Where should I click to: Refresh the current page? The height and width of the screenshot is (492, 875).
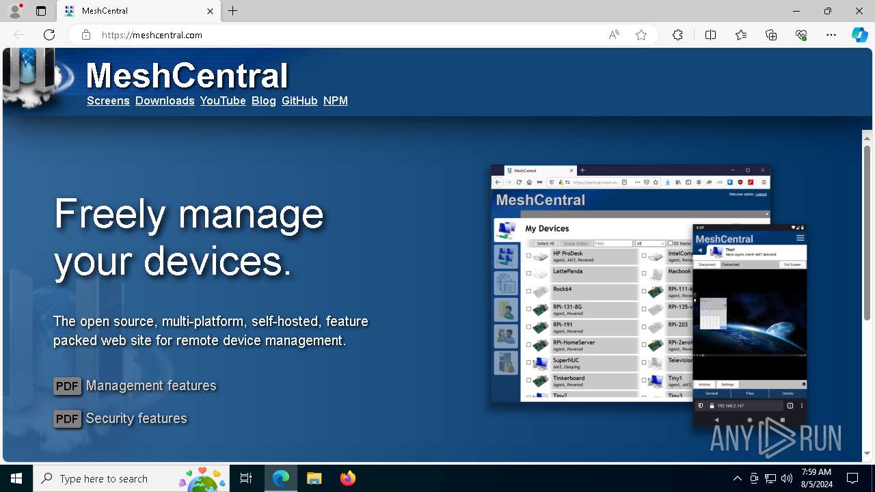coord(49,35)
